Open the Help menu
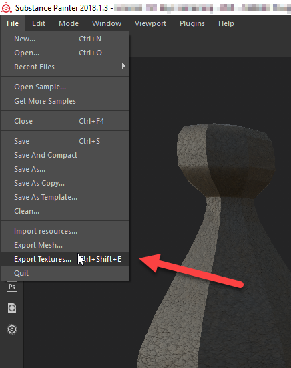Screen dimensions: 291x368 point(226,23)
